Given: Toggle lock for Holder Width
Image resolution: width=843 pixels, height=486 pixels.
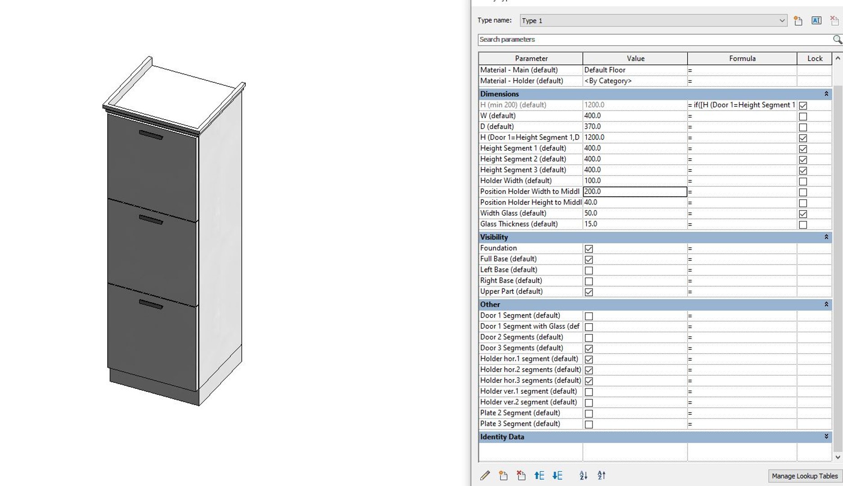Looking at the screenshot, I should click(x=803, y=181).
